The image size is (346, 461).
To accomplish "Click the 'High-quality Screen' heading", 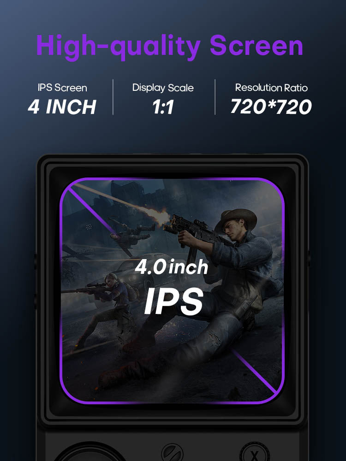I will tap(170, 47).
